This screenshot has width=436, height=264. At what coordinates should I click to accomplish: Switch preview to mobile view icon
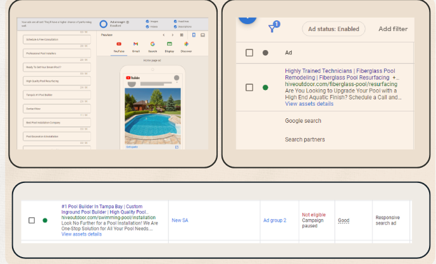(x=194, y=35)
